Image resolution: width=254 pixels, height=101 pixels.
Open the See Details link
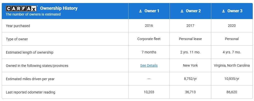149,65
